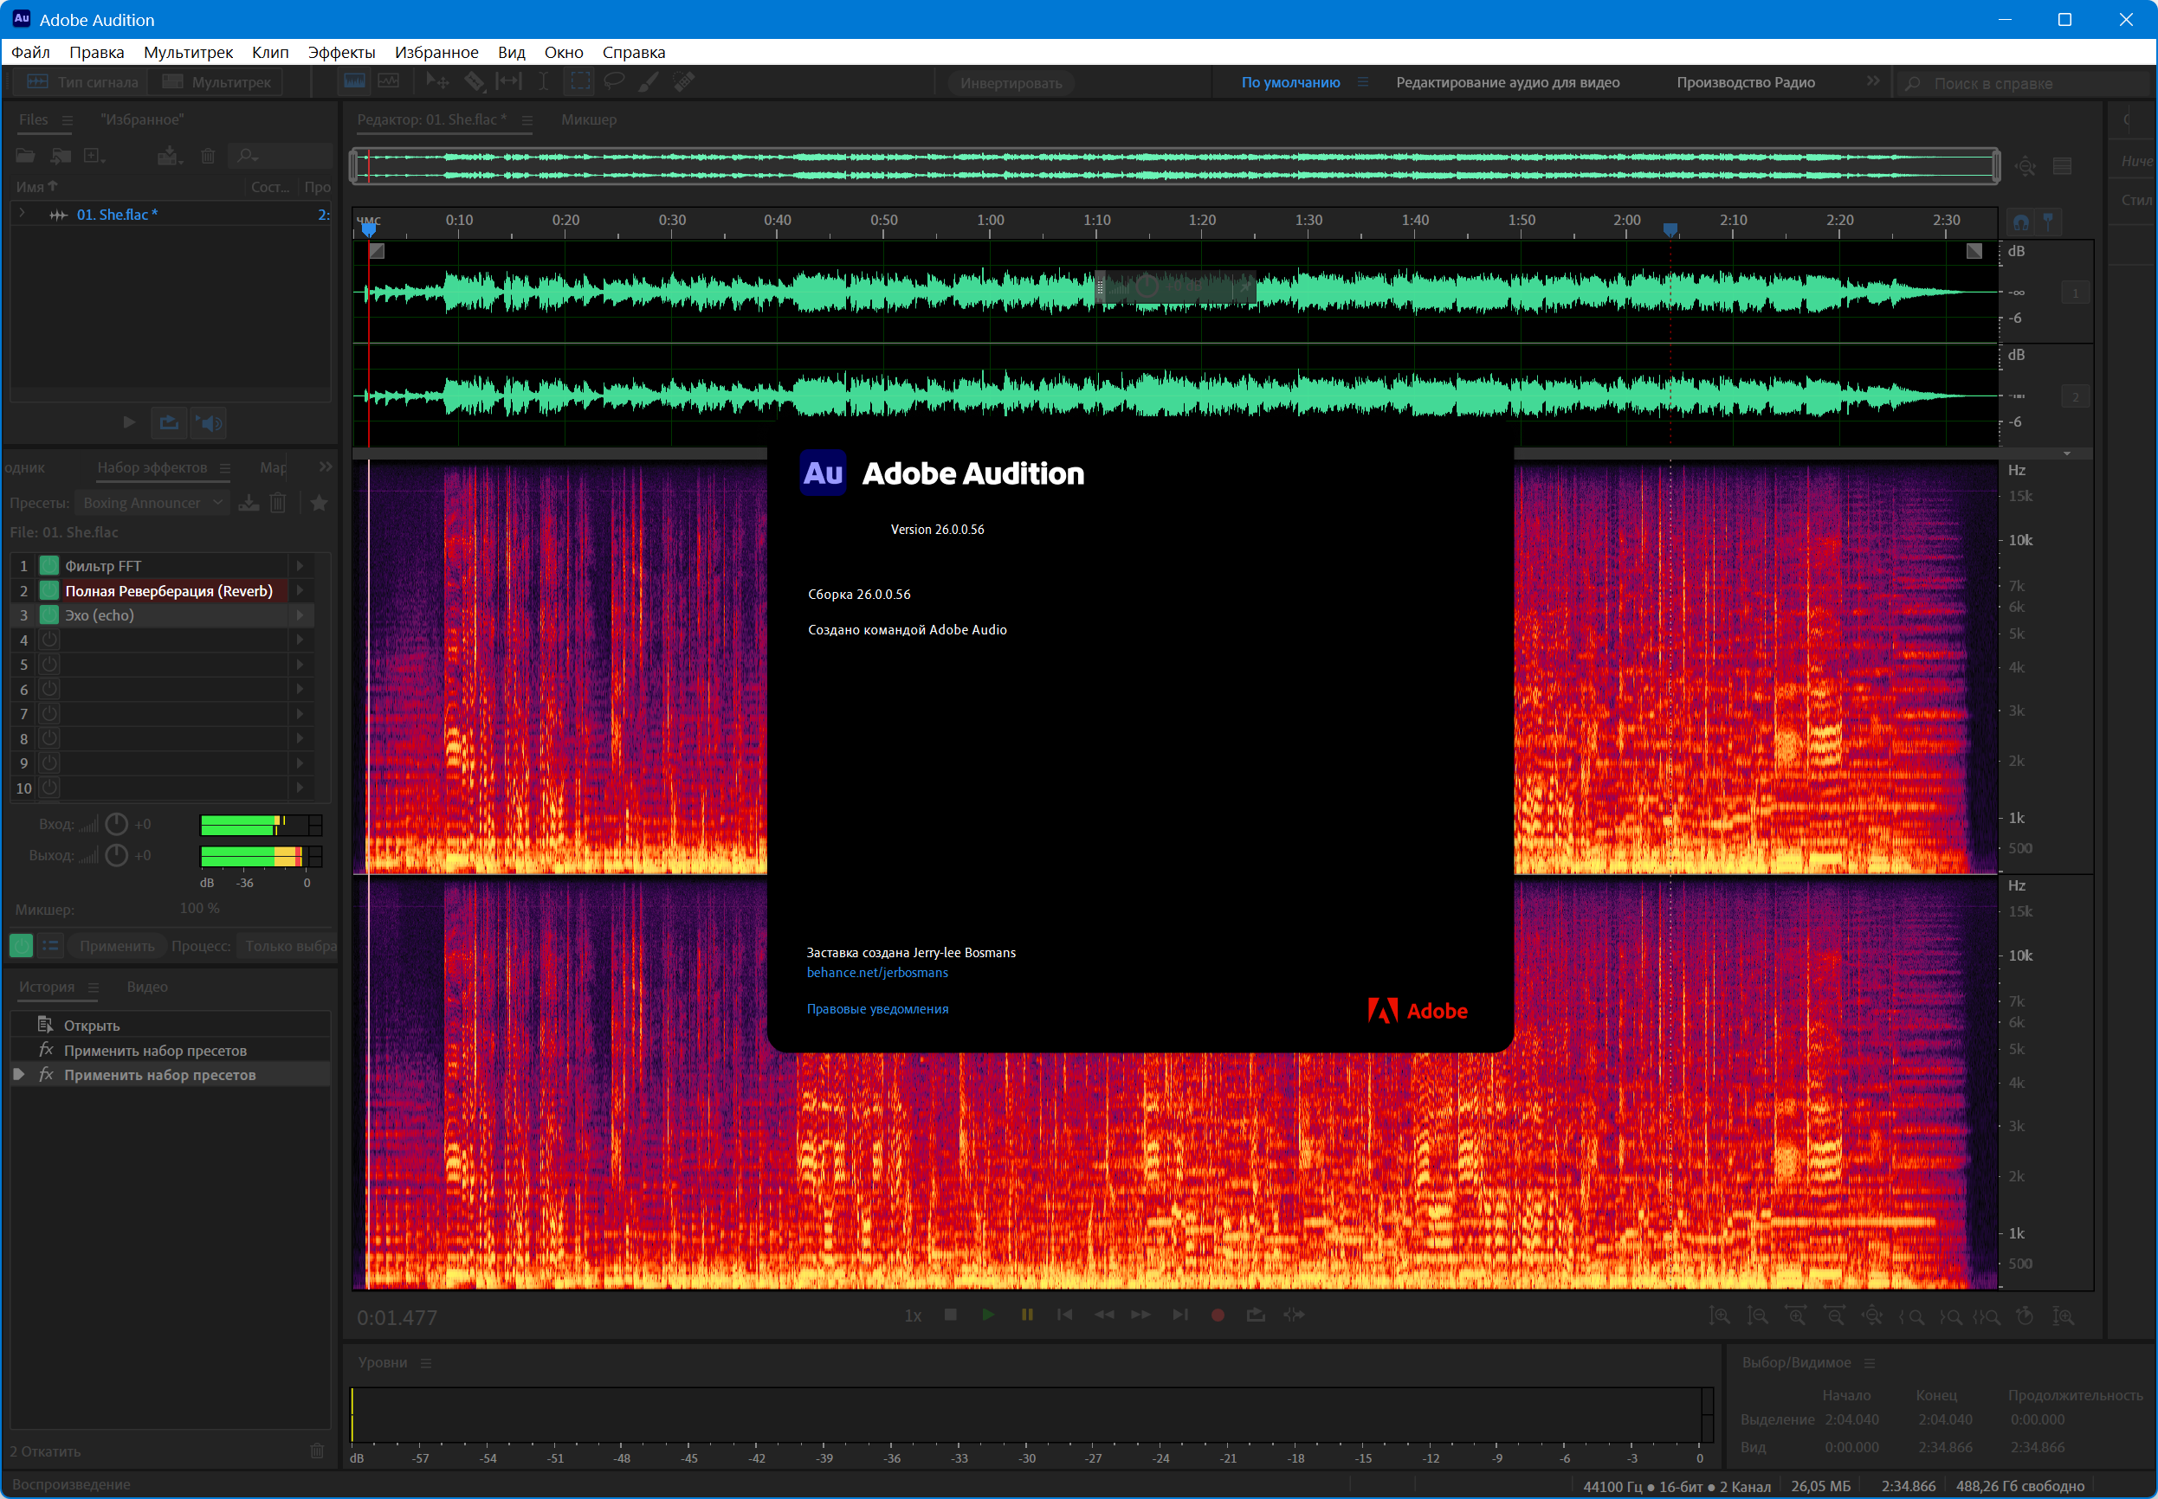Open the Правовые уведомления link
Viewport: 2158px width, 1499px height.
pos(876,1009)
